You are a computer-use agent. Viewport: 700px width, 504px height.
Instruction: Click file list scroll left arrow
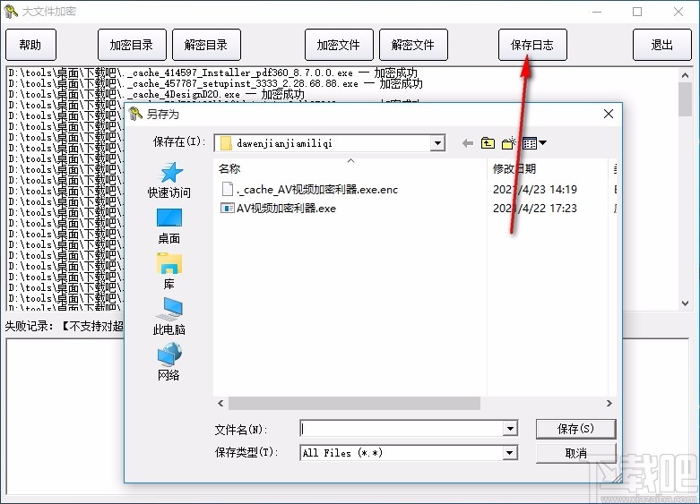click(x=221, y=403)
